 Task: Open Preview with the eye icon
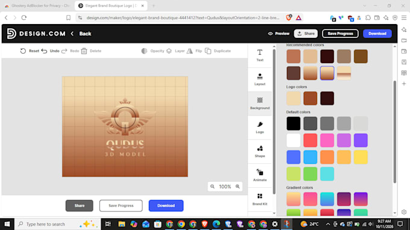[270, 34]
